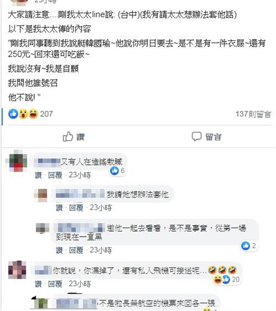Like the 私人飛機可接送 comment

pyautogui.click(x=38, y=284)
